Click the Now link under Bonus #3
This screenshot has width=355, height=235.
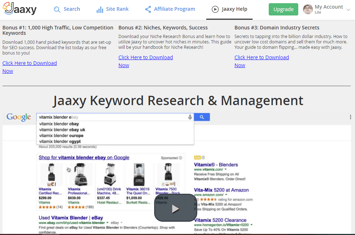[x=240, y=65]
